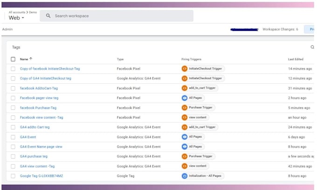Click the search icon in Tags panel

click(x=312, y=47)
